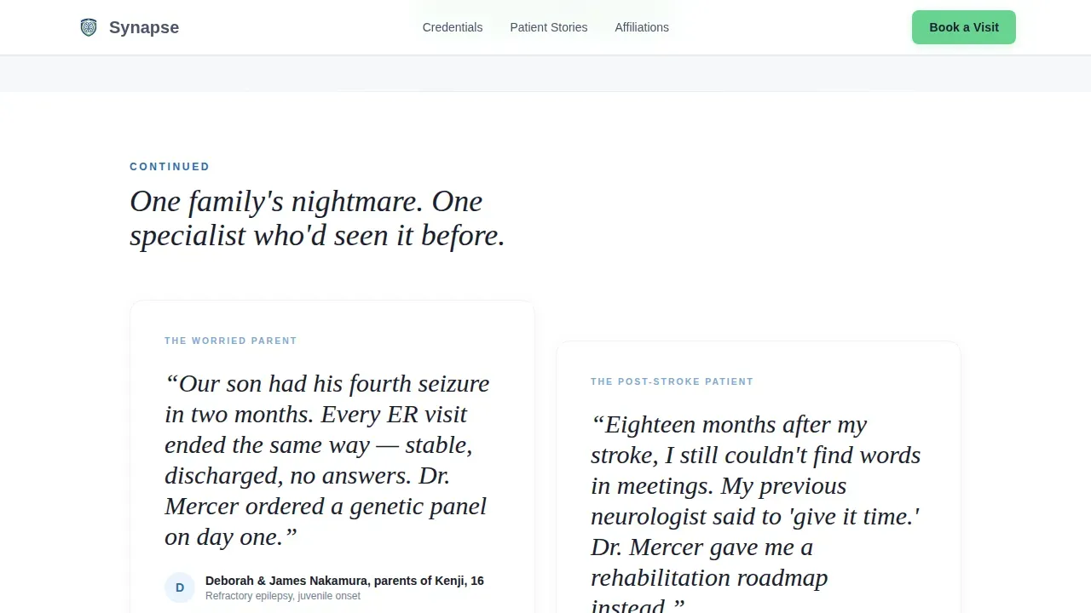Image resolution: width=1091 pixels, height=613 pixels.
Task: Click 'neurologist said to give it time' line
Action: click(755, 516)
